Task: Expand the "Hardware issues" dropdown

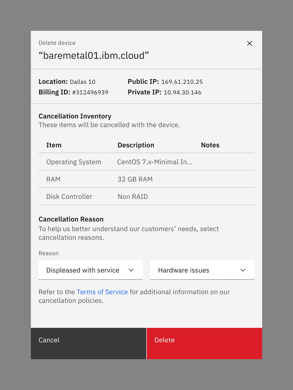Action: click(x=202, y=270)
